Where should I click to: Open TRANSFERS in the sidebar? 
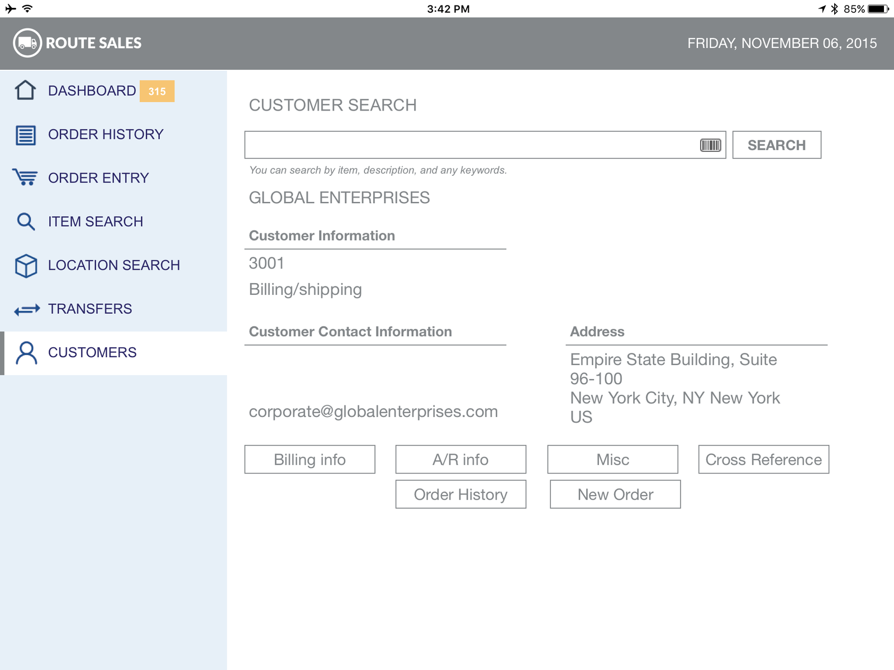tap(113, 309)
